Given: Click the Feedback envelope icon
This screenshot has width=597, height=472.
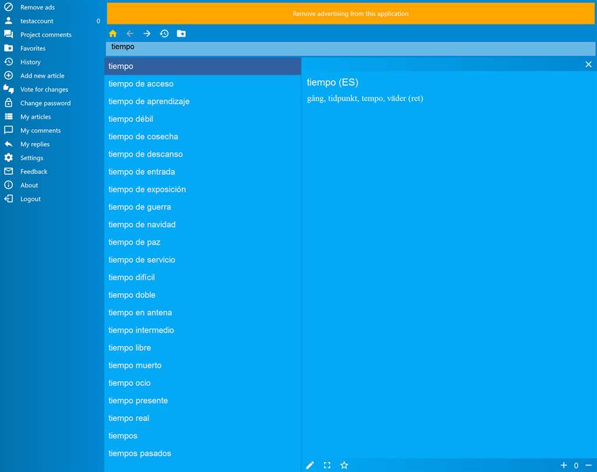Looking at the screenshot, I should tap(8, 171).
